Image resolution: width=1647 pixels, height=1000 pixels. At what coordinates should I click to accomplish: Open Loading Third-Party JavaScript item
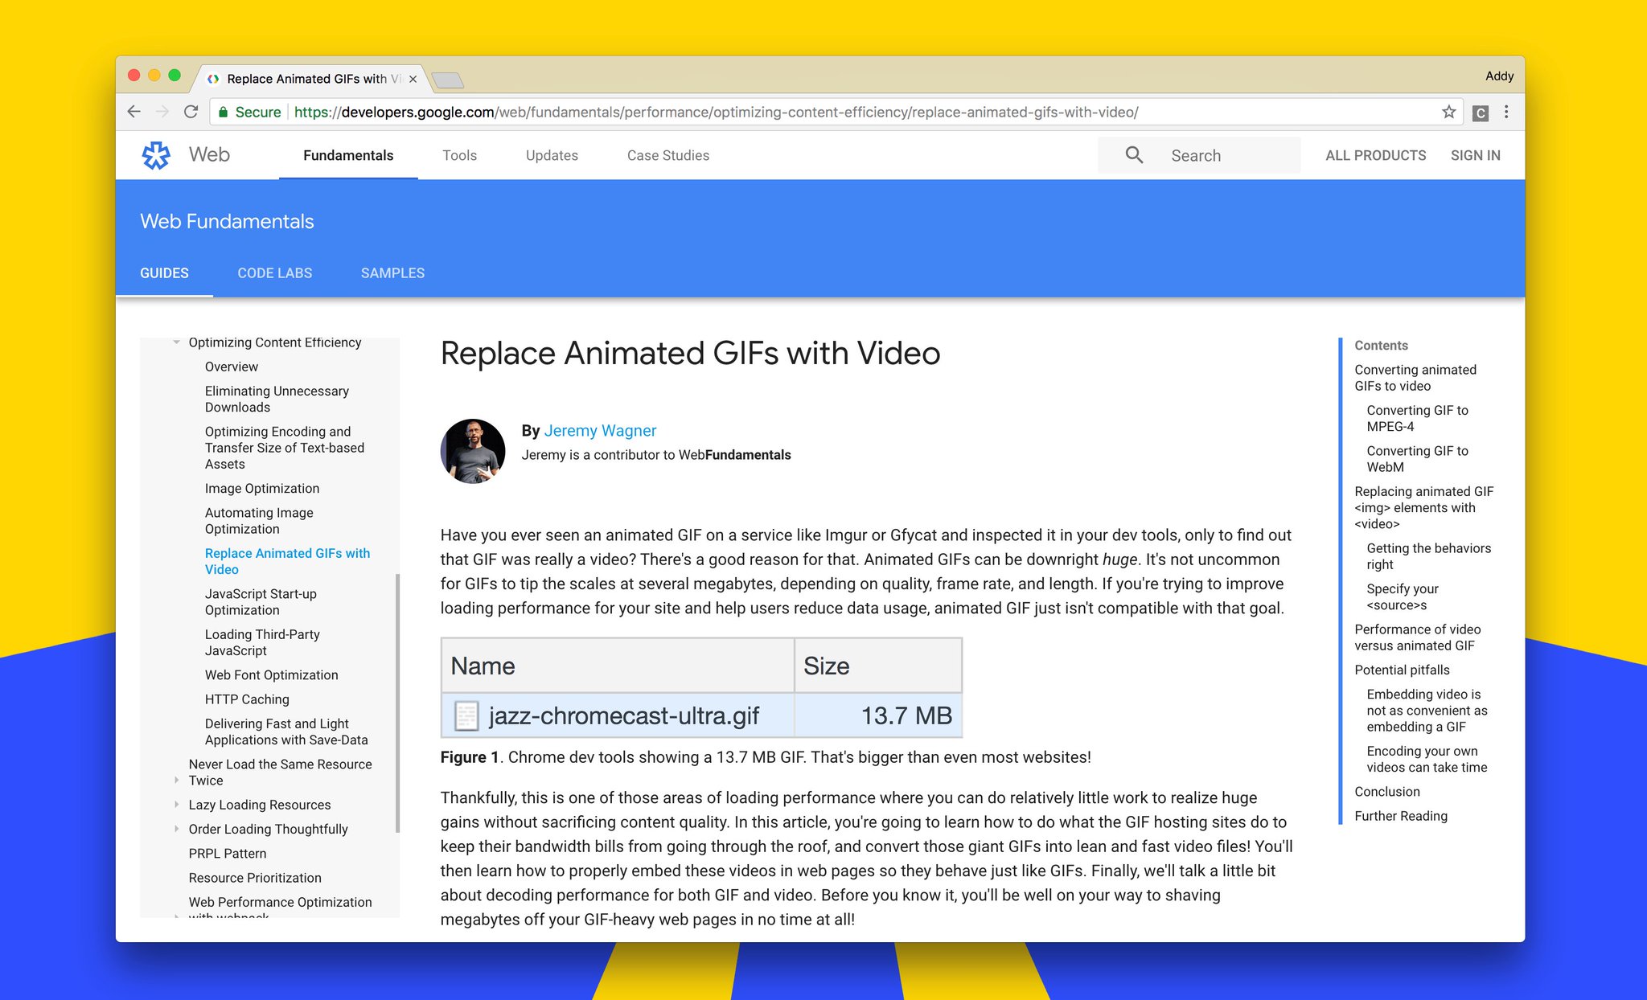(x=262, y=642)
